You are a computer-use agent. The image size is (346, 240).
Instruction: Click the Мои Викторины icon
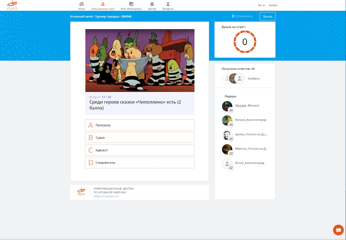pos(131,4)
